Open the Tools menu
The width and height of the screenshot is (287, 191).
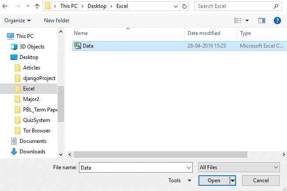(180, 181)
